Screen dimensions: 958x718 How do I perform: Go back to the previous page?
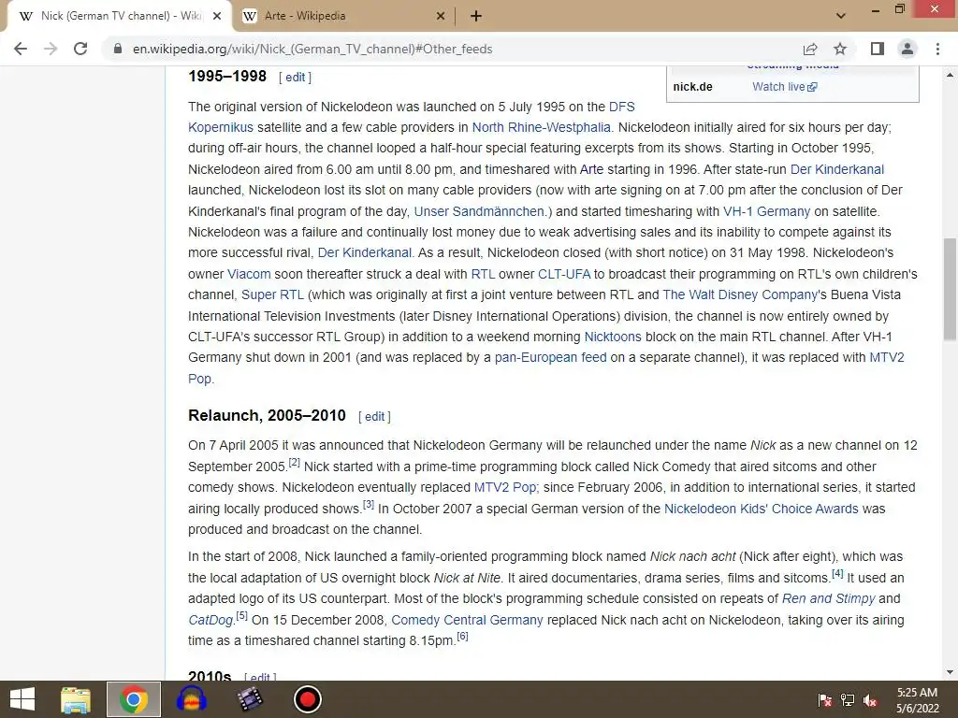pos(21,49)
